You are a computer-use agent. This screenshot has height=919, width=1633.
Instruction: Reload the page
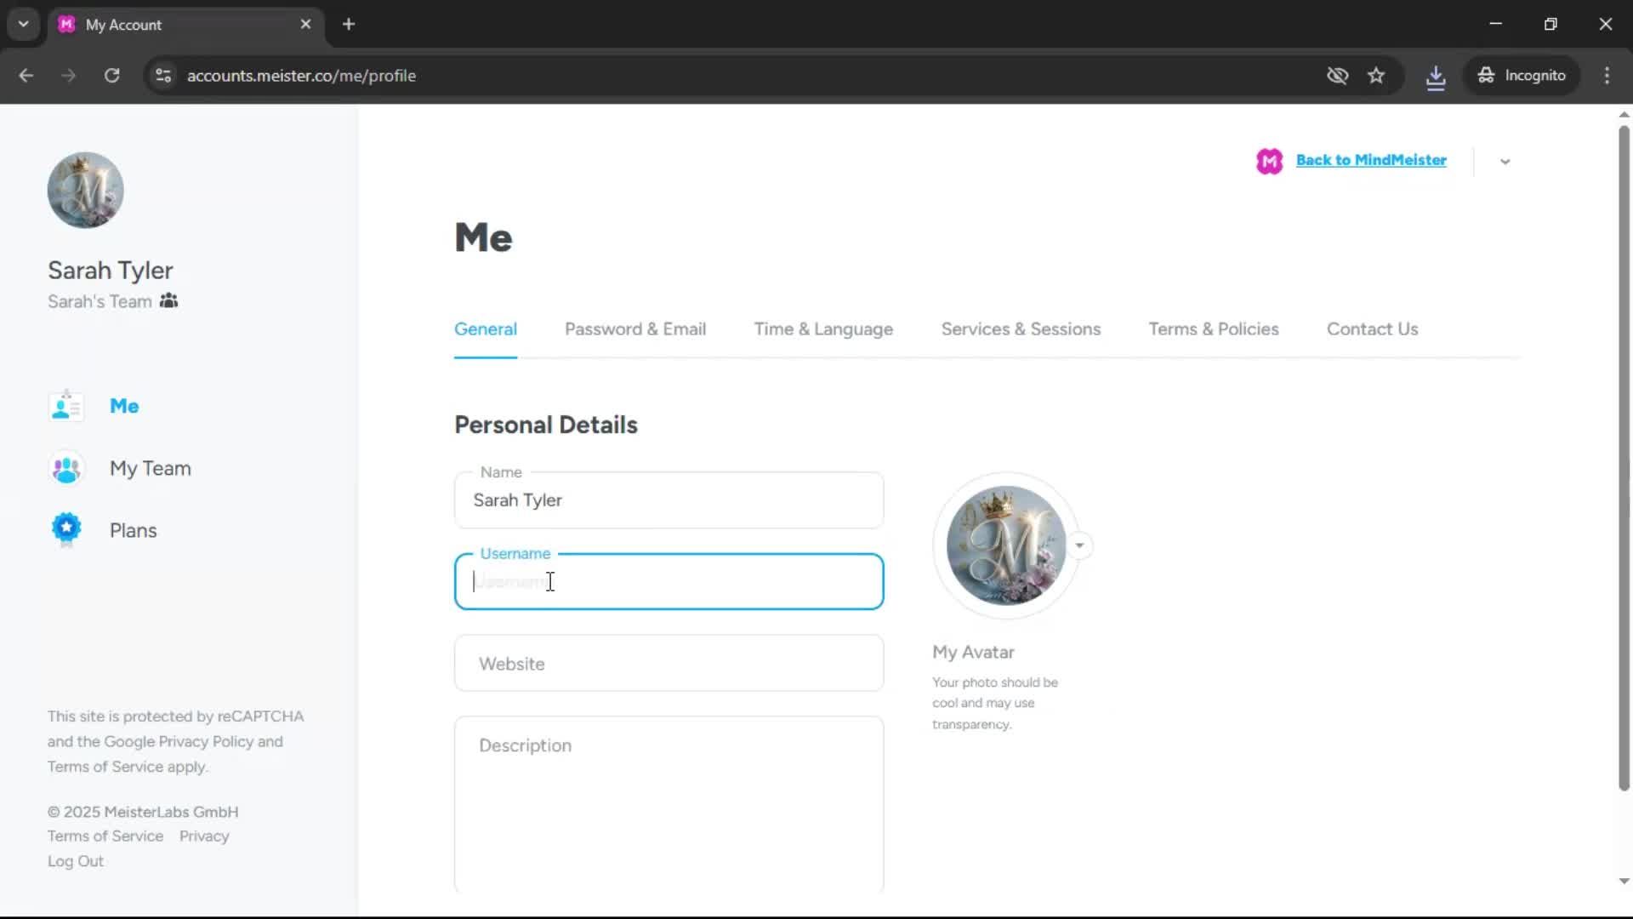pos(111,76)
